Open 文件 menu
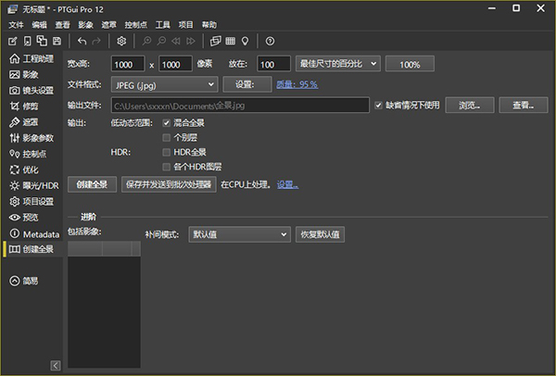This screenshot has height=376, width=556. [16, 25]
